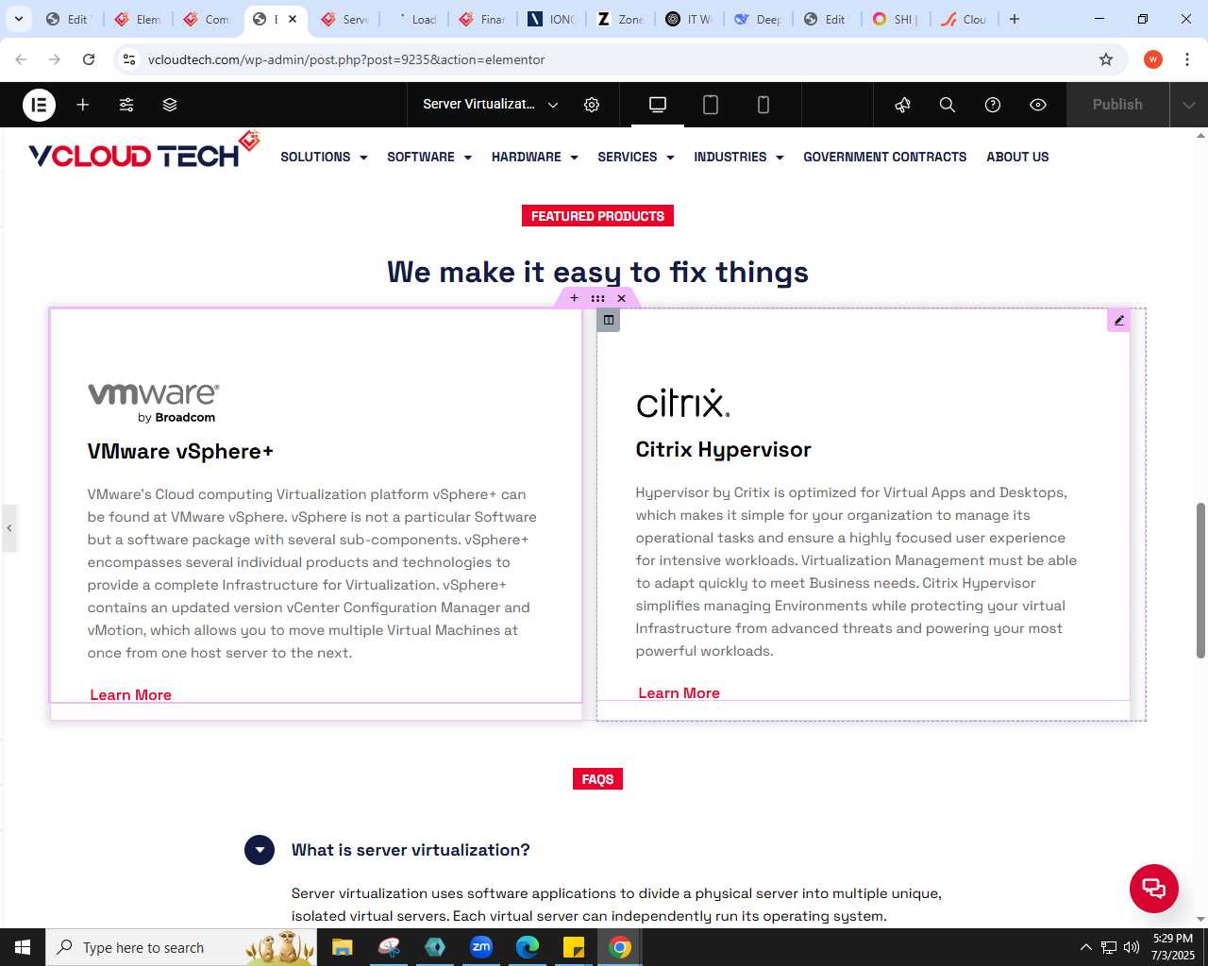Open Chrome three-dot menu

[x=1186, y=59]
